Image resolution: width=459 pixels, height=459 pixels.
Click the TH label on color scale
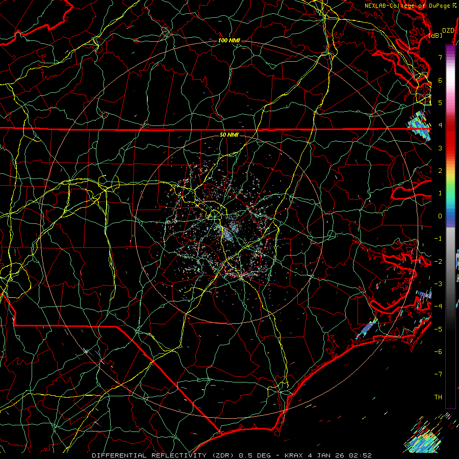tap(438, 397)
